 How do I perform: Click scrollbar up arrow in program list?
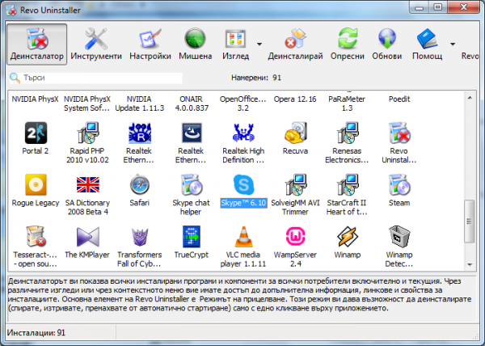pos(470,98)
